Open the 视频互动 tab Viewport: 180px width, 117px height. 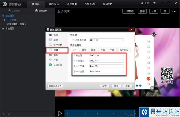(89, 4)
